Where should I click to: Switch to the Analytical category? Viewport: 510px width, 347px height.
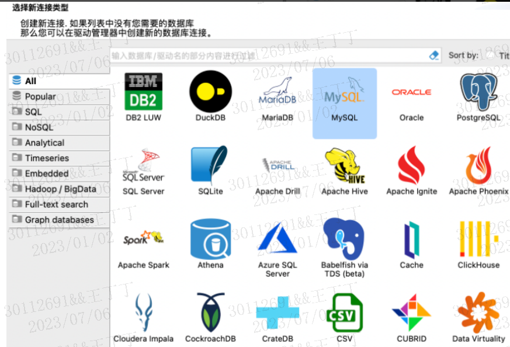pyautogui.click(x=59, y=143)
